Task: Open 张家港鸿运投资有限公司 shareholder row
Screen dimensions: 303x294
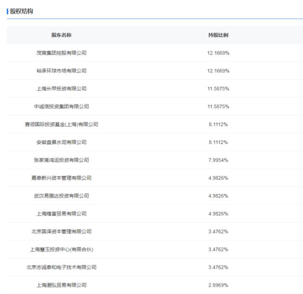Action: 62,160
